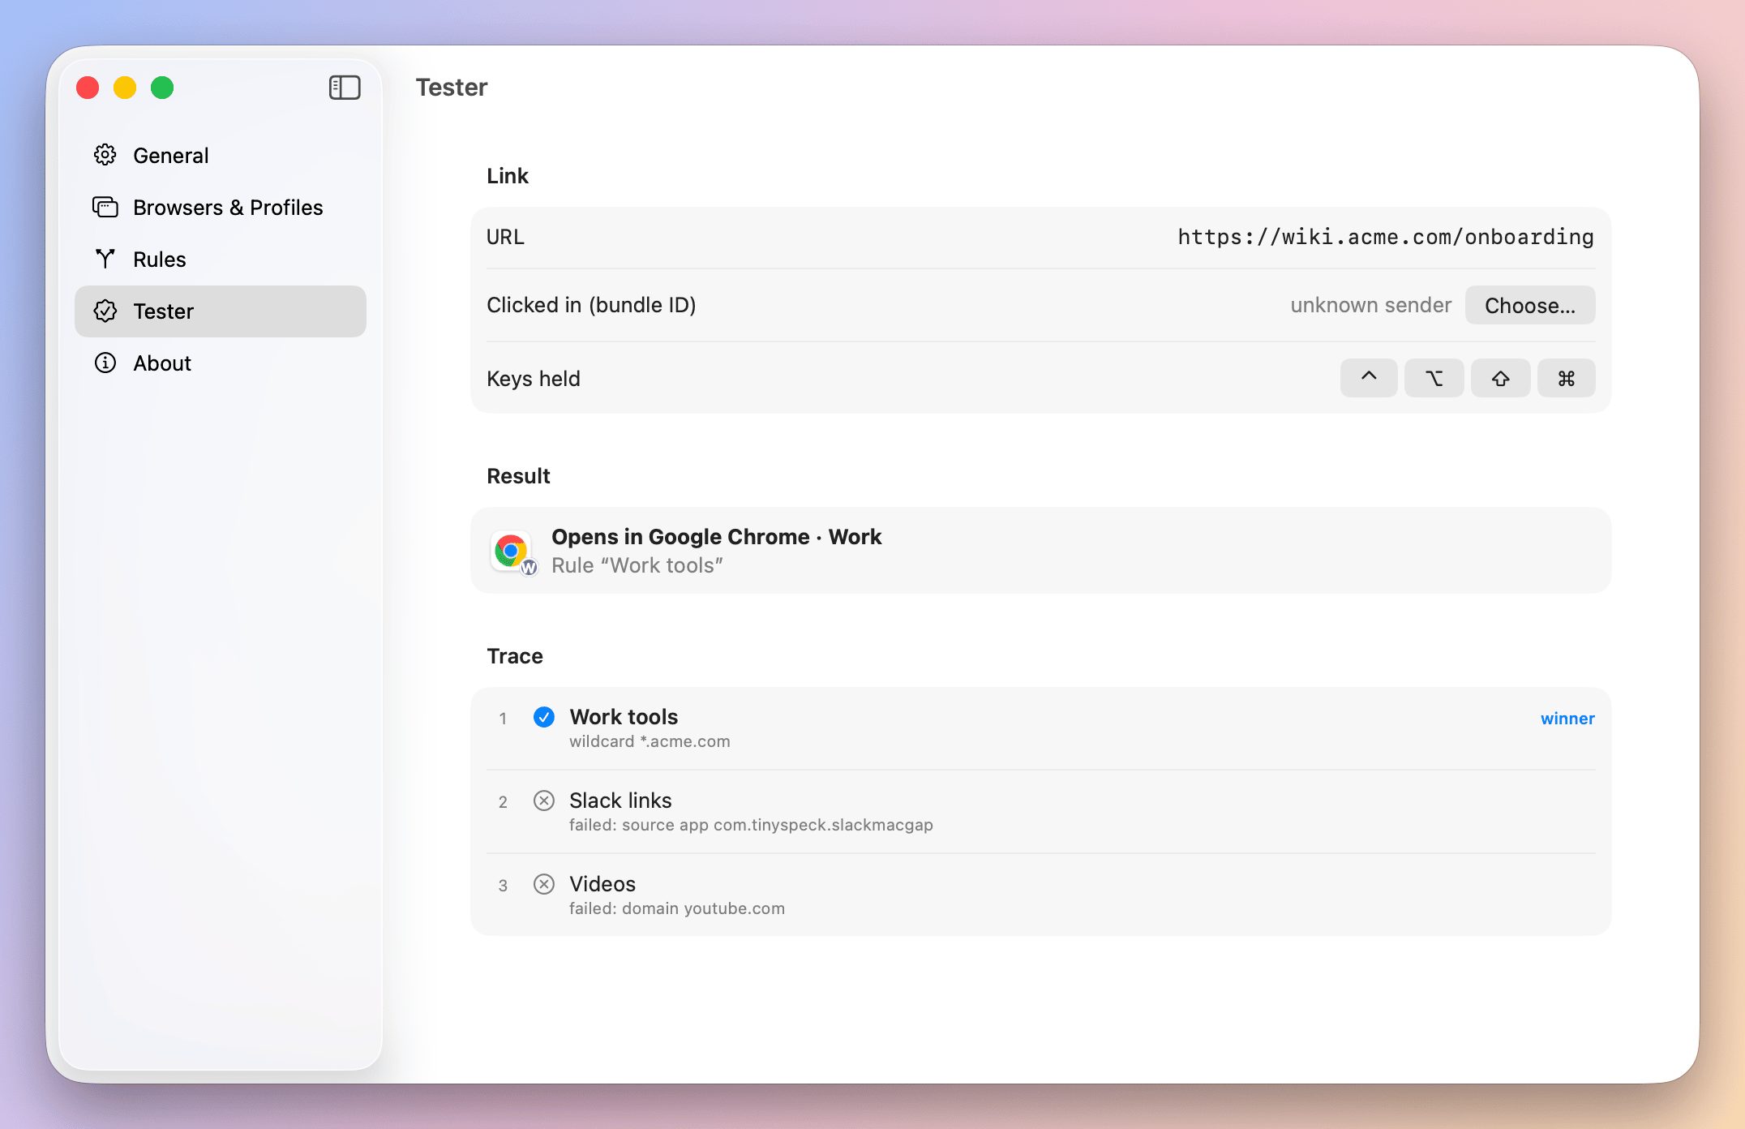The image size is (1745, 1129).
Task: Click the Google Chrome result icon
Action: (x=512, y=552)
